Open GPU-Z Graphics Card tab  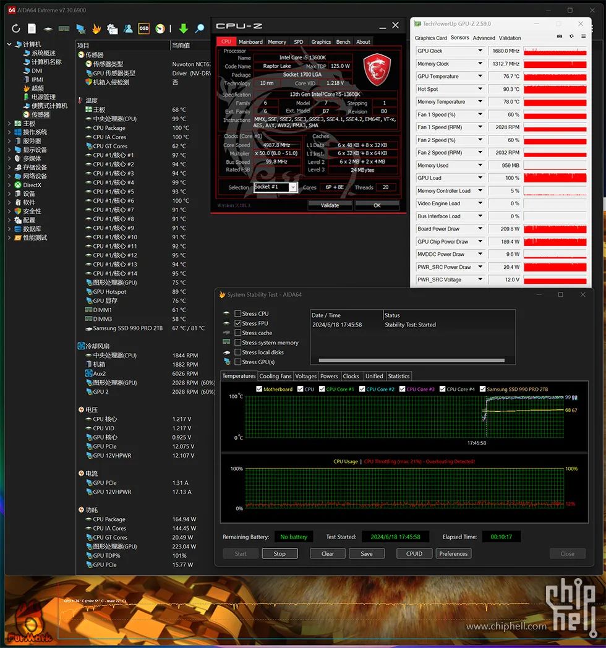click(431, 38)
